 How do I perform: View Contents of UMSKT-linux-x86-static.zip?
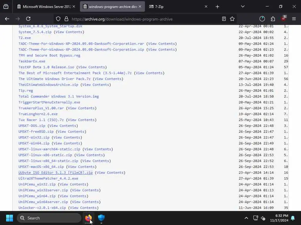coord(89,155)
